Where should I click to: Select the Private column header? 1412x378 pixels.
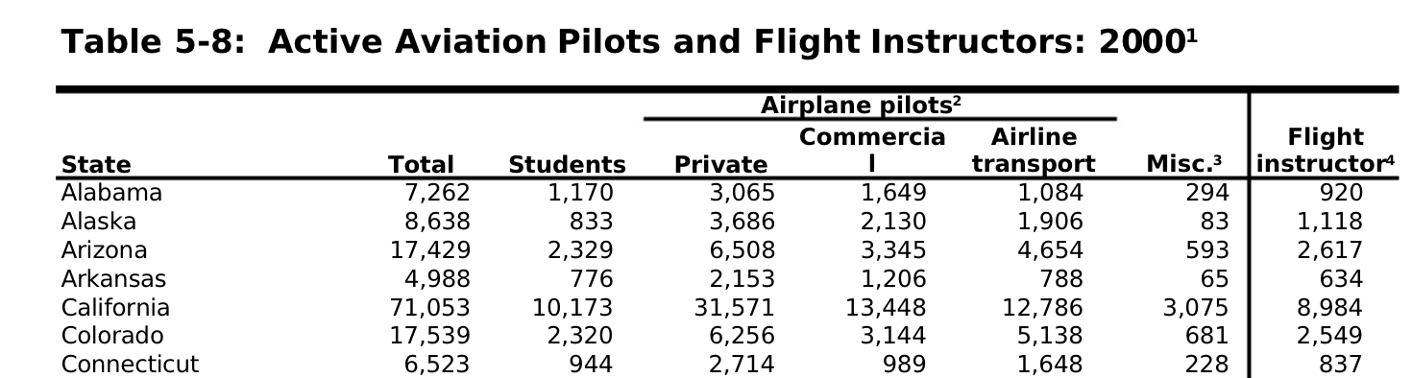pos(720,165)
